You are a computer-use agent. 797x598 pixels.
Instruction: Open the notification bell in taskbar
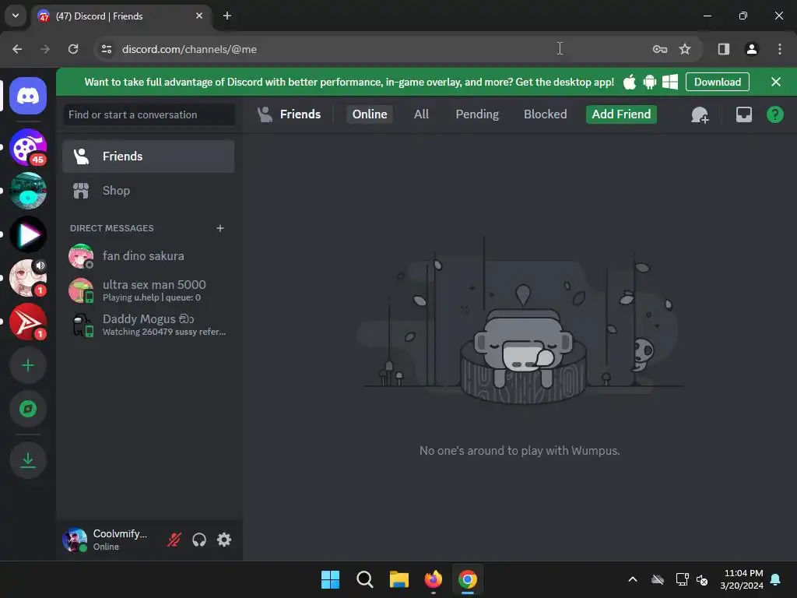click(x=776, y=579)
